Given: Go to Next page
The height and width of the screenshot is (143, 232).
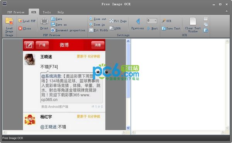Looking at the screenshot, I should coord(152,28).
